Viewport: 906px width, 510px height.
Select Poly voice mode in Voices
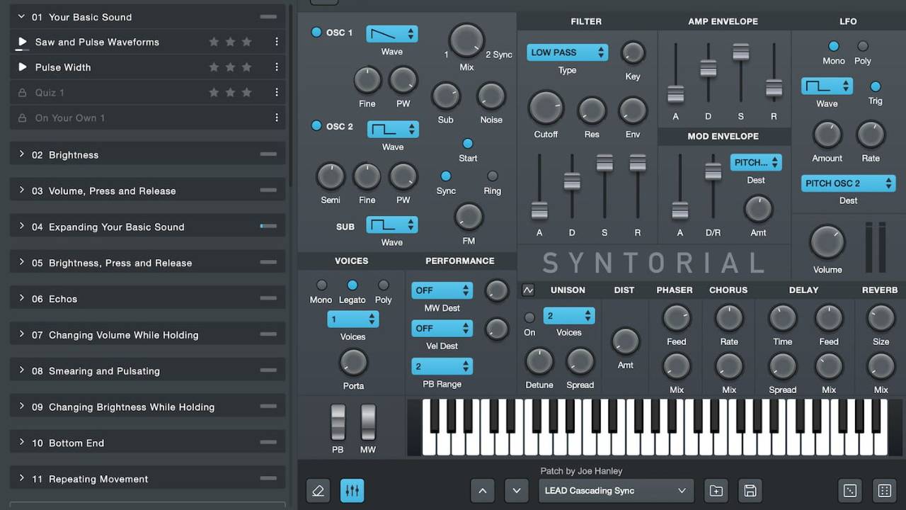click(384, 285)
